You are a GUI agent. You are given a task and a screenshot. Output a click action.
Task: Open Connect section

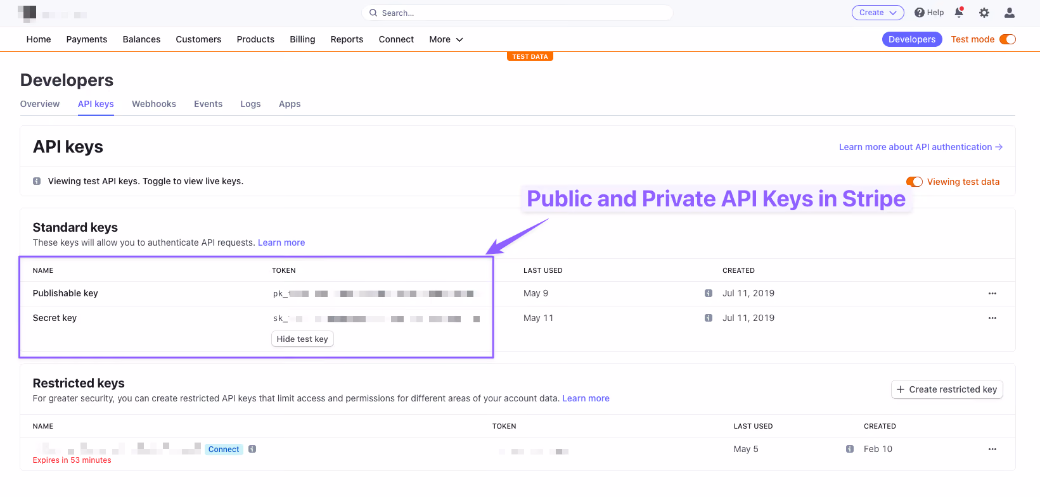coord(396,39)
